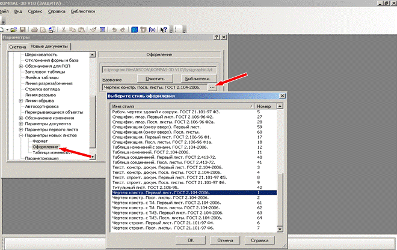397x250 pixels.
Task: Select Линия разреза/сечения tree item
Action: tap(49, 83)
